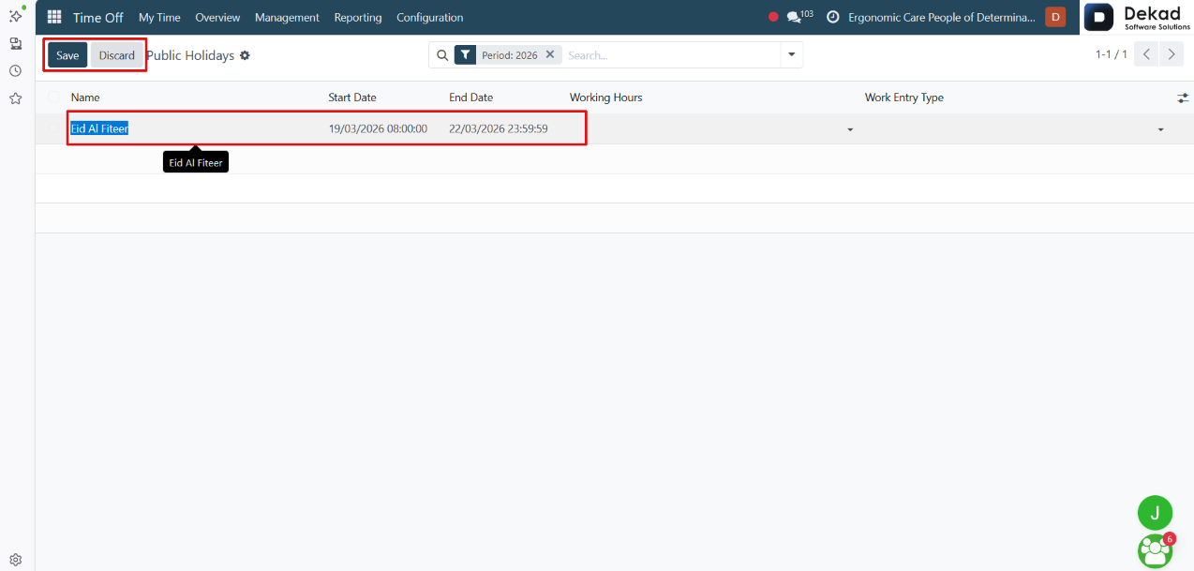
Task: Open the Reporting menu
Action: [x=358, y=17]
